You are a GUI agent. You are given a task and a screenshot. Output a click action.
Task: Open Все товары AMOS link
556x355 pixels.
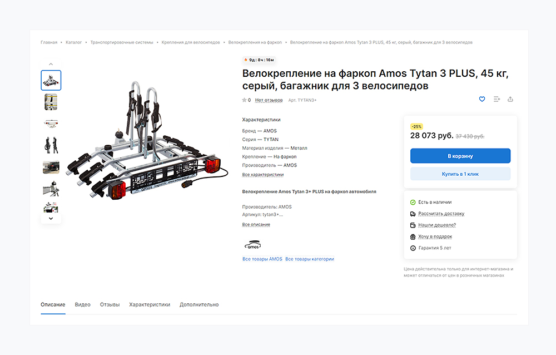[x=262, y=259]
